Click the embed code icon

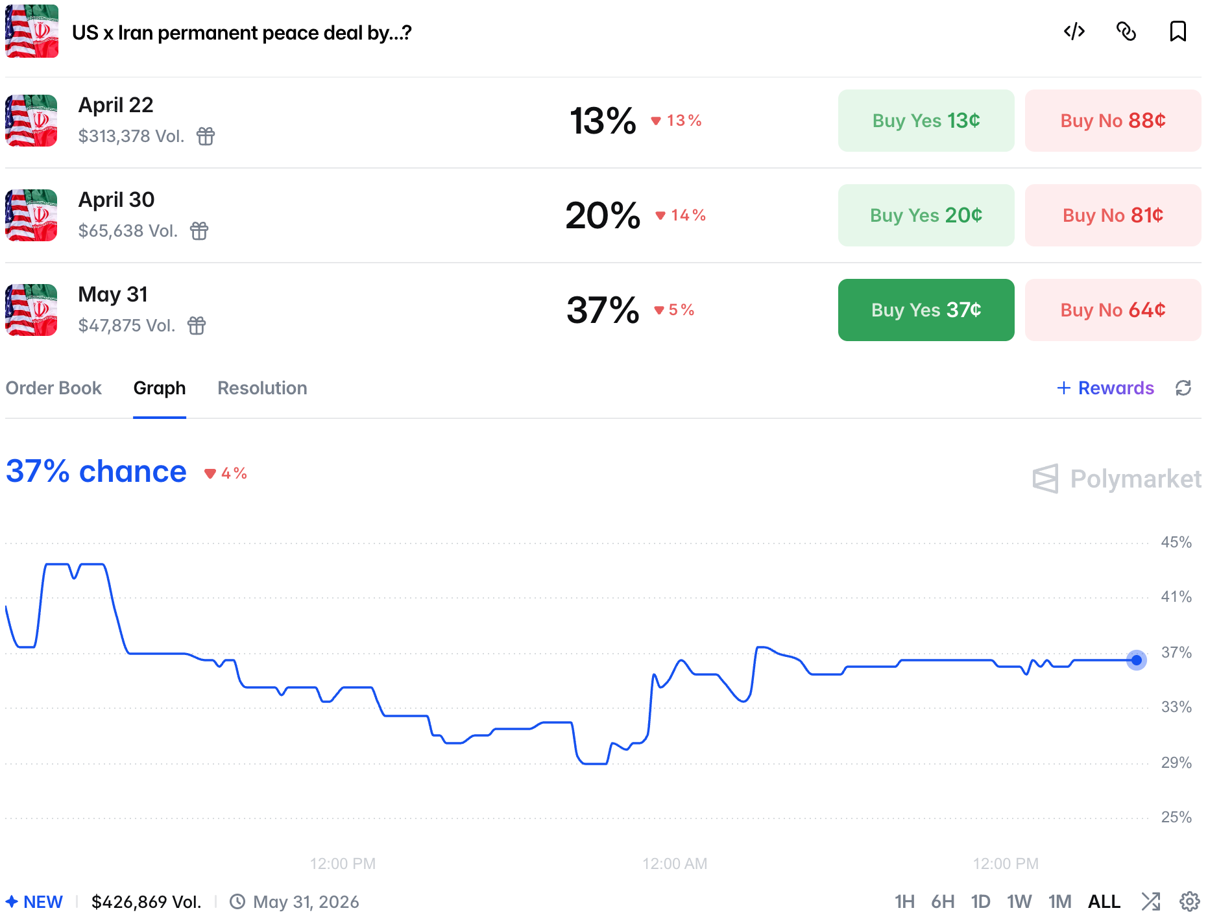[x=1074, y=31]
